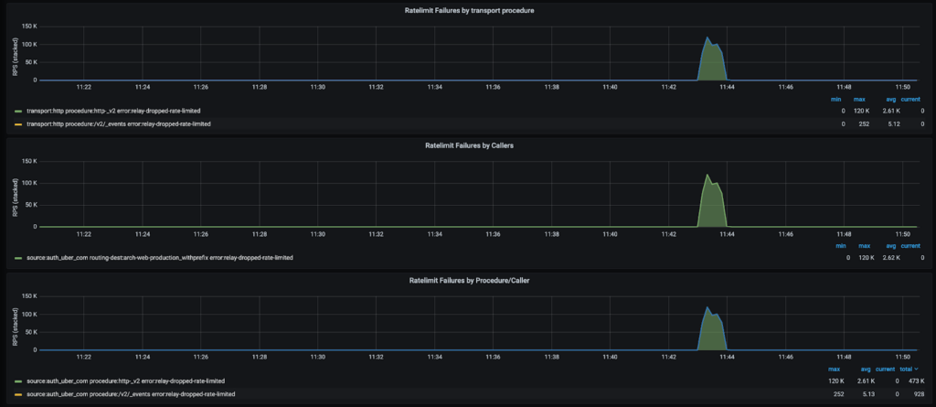Click yellow swatch for source:auth_uber_com /v2/_events series
Viewport: 936px width, 407px height.
pyautogui.click(x=18, y=393)
